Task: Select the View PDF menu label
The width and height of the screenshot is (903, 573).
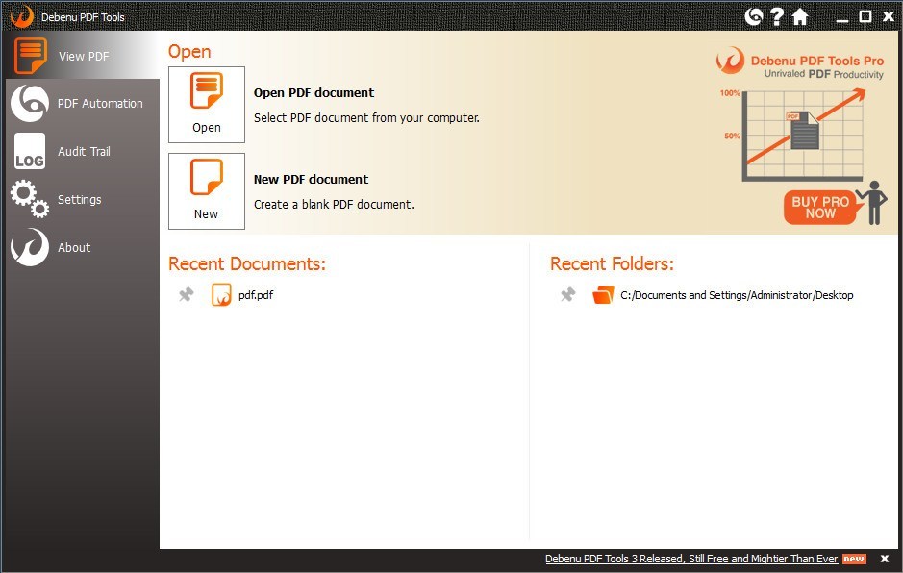Action: pos(84,57)
